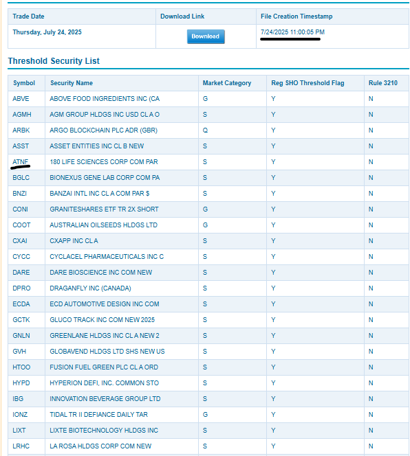Image resolution: width=410 pixels, height=456 pixels.
Task: Click BANZAI INTL INC security name
Action: coord(99,193)
